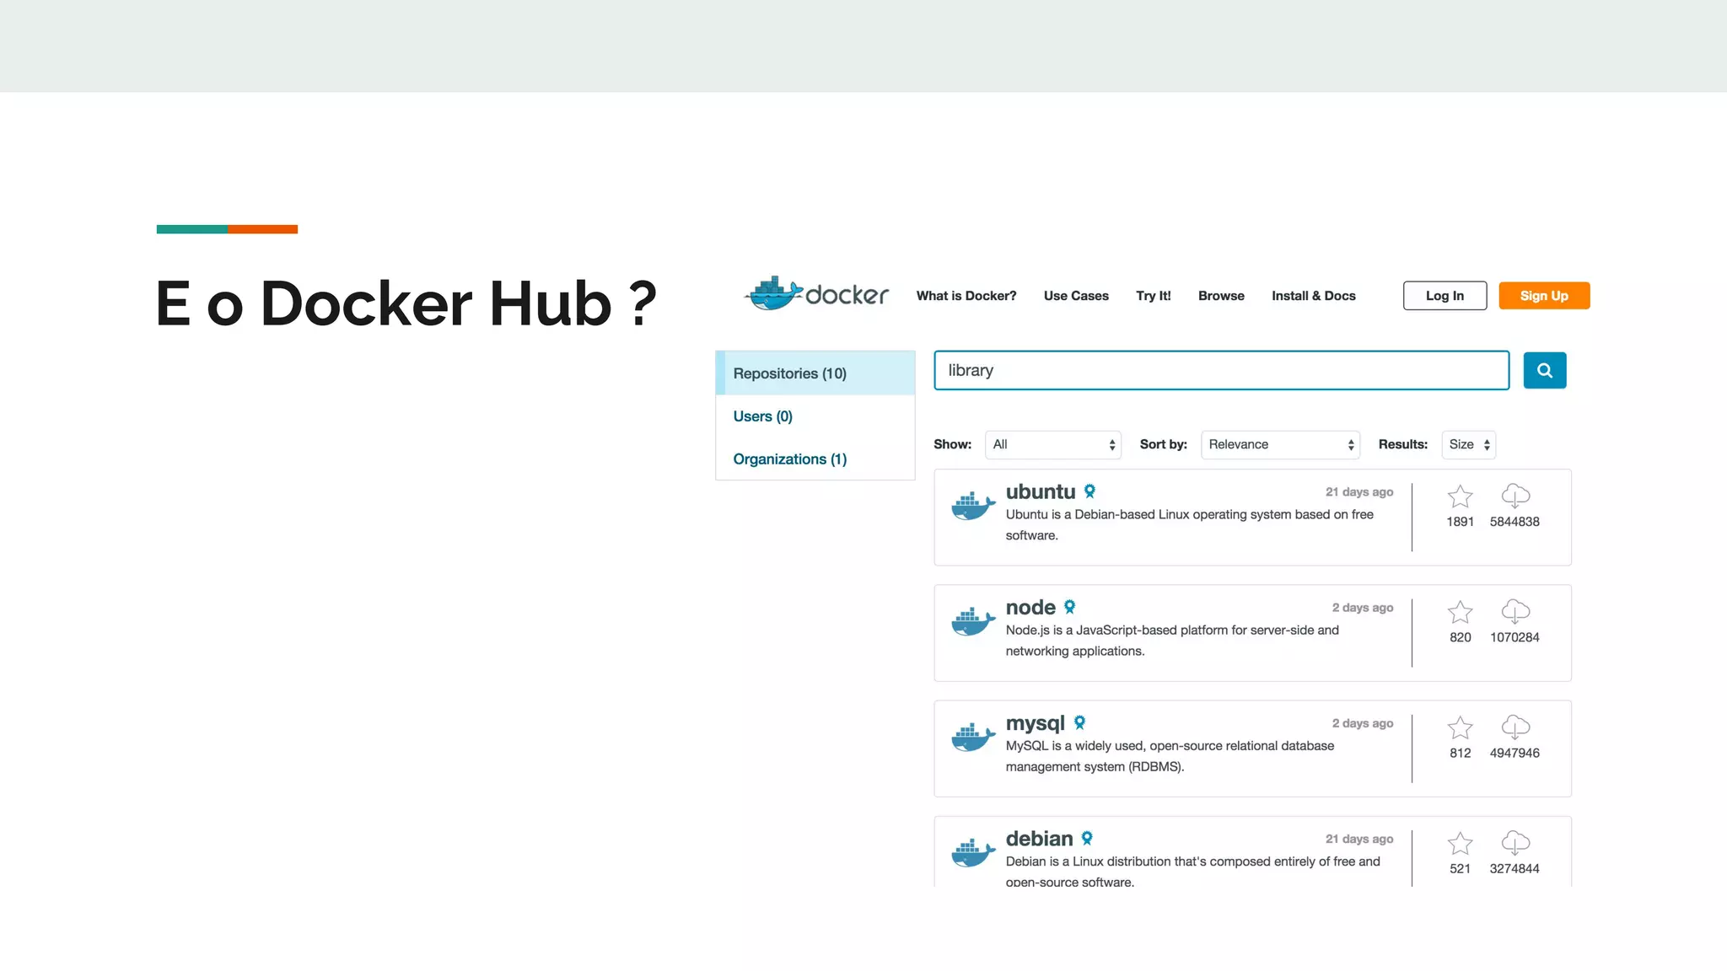Click the Log In button

coord(1445,296)
